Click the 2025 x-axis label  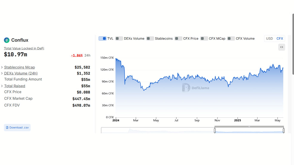click(x=237, y=120)
